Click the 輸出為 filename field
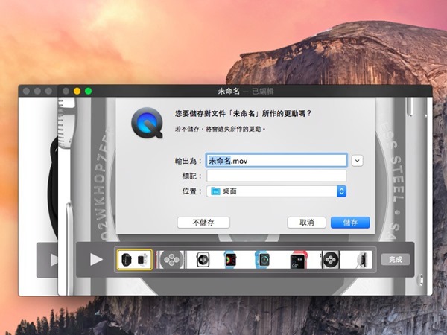Viewport: 447px width, 335px height. [276, 160]
